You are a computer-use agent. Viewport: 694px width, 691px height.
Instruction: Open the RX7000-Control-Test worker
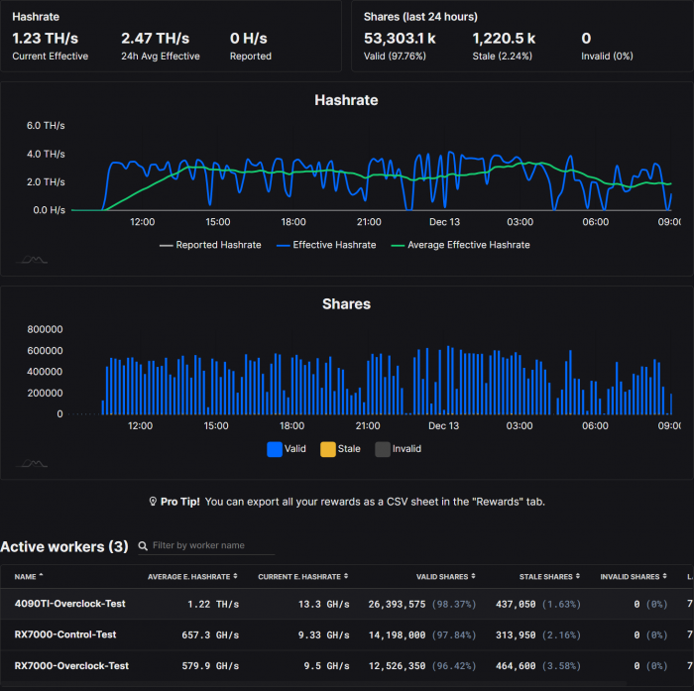(65, 634)
